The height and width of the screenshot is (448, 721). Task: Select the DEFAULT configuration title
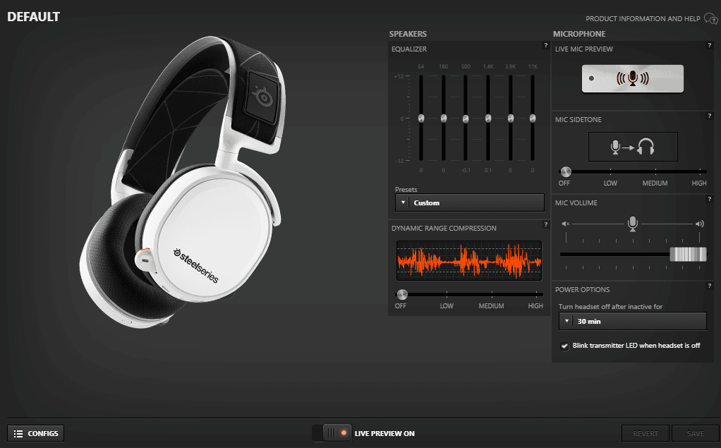click(32, 16)
